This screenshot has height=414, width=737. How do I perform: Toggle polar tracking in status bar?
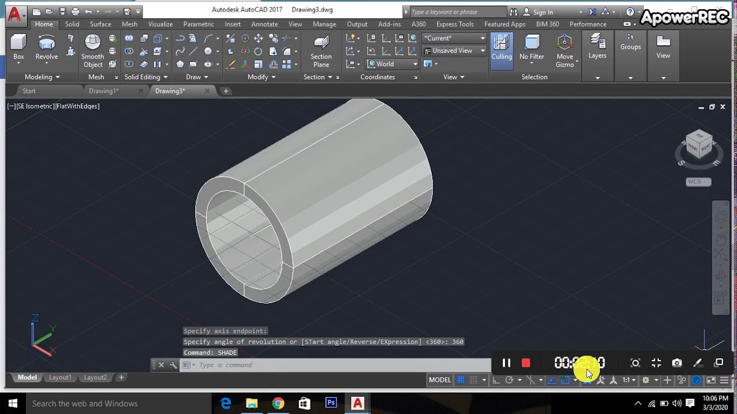coord(509,380)
